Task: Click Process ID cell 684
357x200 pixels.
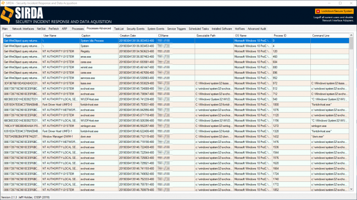Action: pos(291,62)
